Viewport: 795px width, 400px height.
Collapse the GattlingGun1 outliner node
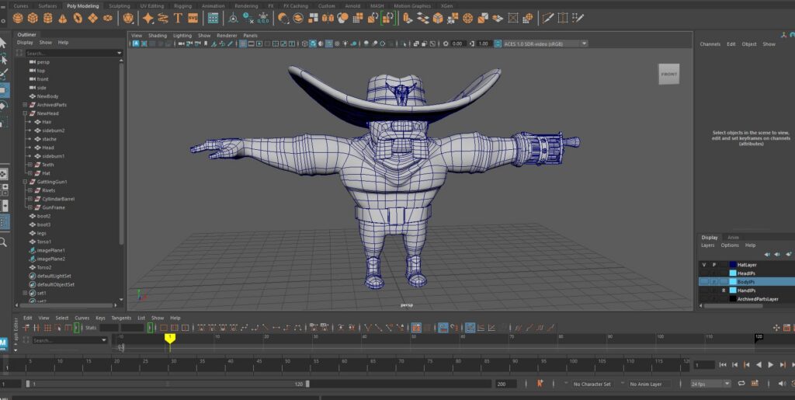[25, 182]
